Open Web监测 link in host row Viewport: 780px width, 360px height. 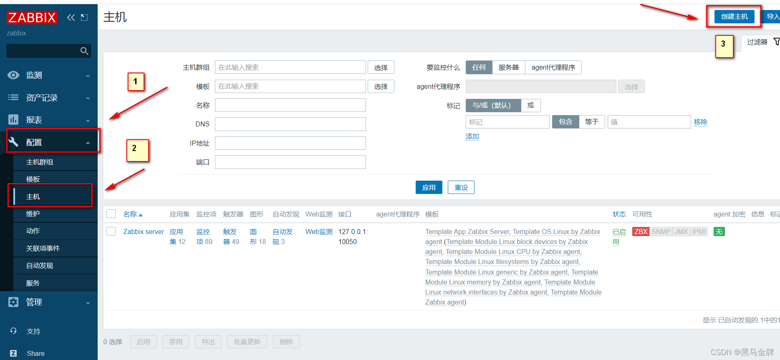coord(319,232)
